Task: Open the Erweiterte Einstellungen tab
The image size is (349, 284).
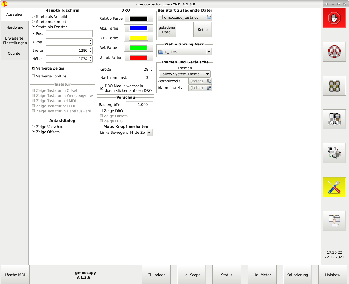Action: (x=15, y=41)
